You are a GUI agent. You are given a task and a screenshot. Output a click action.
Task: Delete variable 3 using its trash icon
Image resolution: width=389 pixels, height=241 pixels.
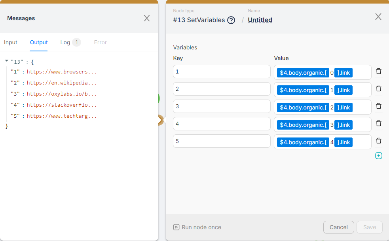[x=379, y=106]
